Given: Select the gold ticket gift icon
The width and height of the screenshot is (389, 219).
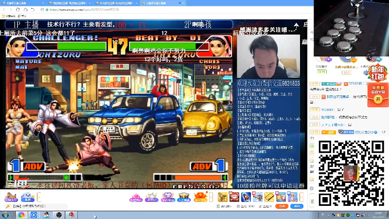Looking at the screenshot, I should [x=269, y=197].
